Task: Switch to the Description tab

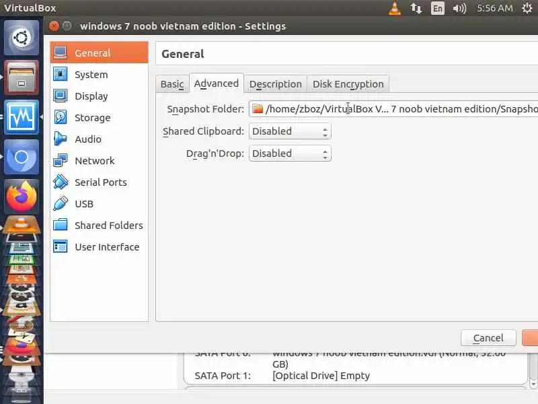Action: coord(276,83)
